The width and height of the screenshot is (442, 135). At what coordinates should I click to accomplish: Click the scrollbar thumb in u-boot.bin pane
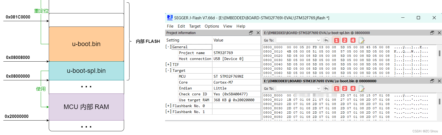tap(440, 102)
